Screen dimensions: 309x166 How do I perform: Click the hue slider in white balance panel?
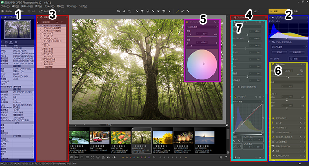(x=202, y=37)
